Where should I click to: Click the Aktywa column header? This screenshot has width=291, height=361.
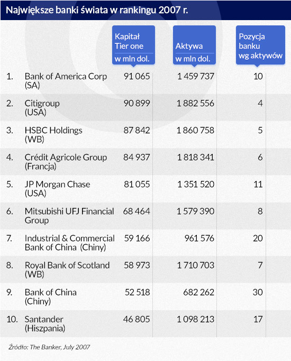tap(194, 45)
